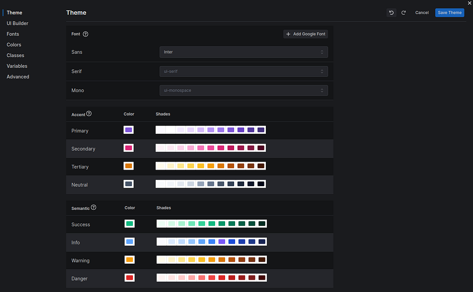Pick the Primary accent purple color swatch
Image resolution: width=473 pixels, height=292 pixels.
click(129, 130)
